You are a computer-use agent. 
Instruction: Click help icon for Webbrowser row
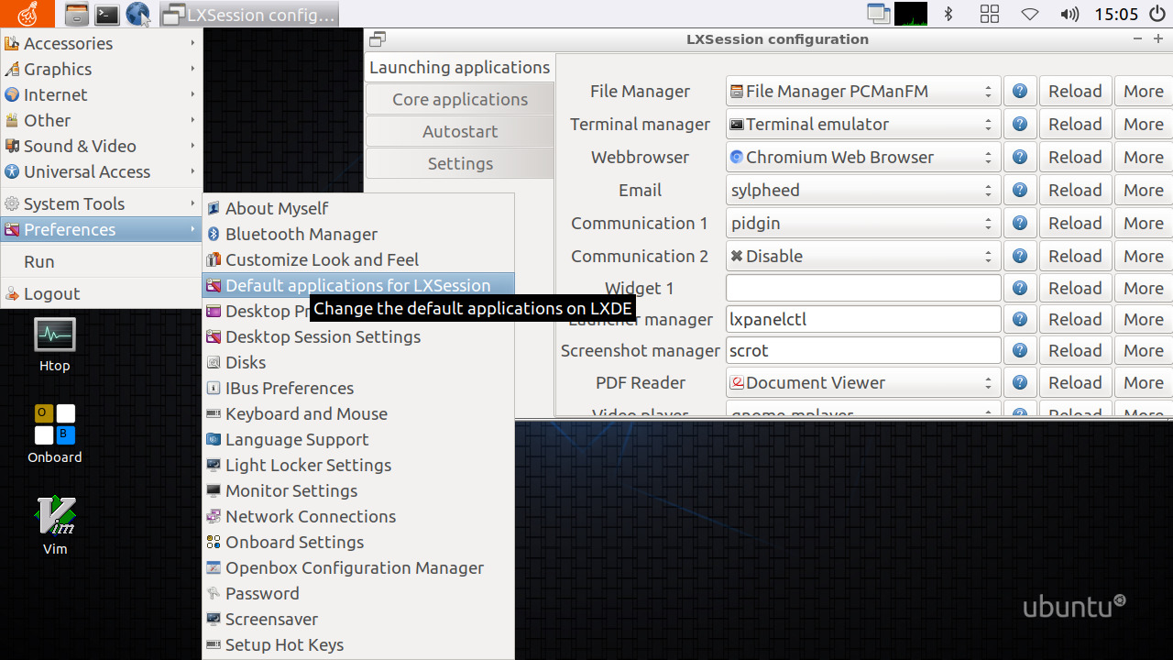point(1020,158)
